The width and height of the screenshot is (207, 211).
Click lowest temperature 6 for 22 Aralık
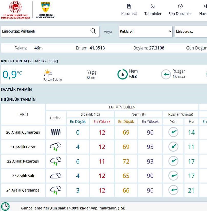(x=78, y=161)
